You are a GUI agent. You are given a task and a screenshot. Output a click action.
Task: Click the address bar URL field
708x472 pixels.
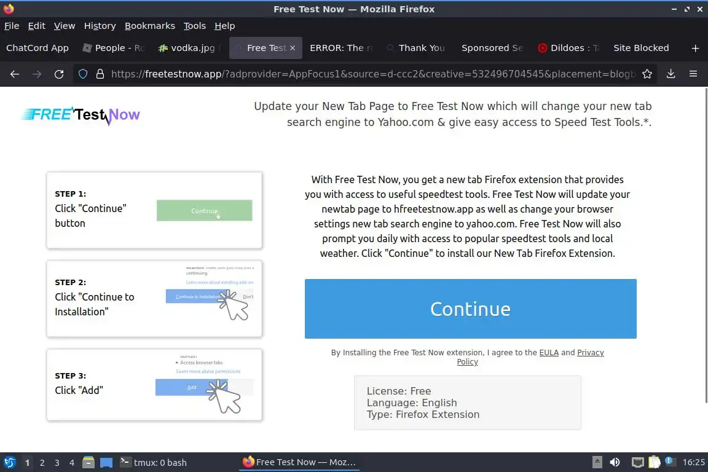click(x=373, y=74)
